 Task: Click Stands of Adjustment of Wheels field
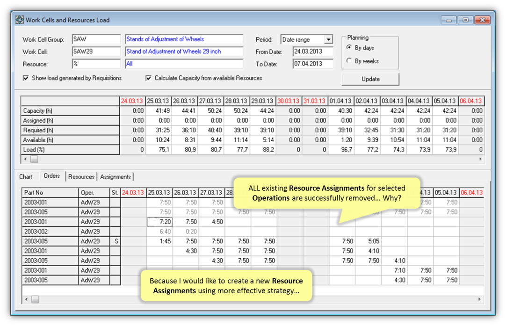point(184,39)
